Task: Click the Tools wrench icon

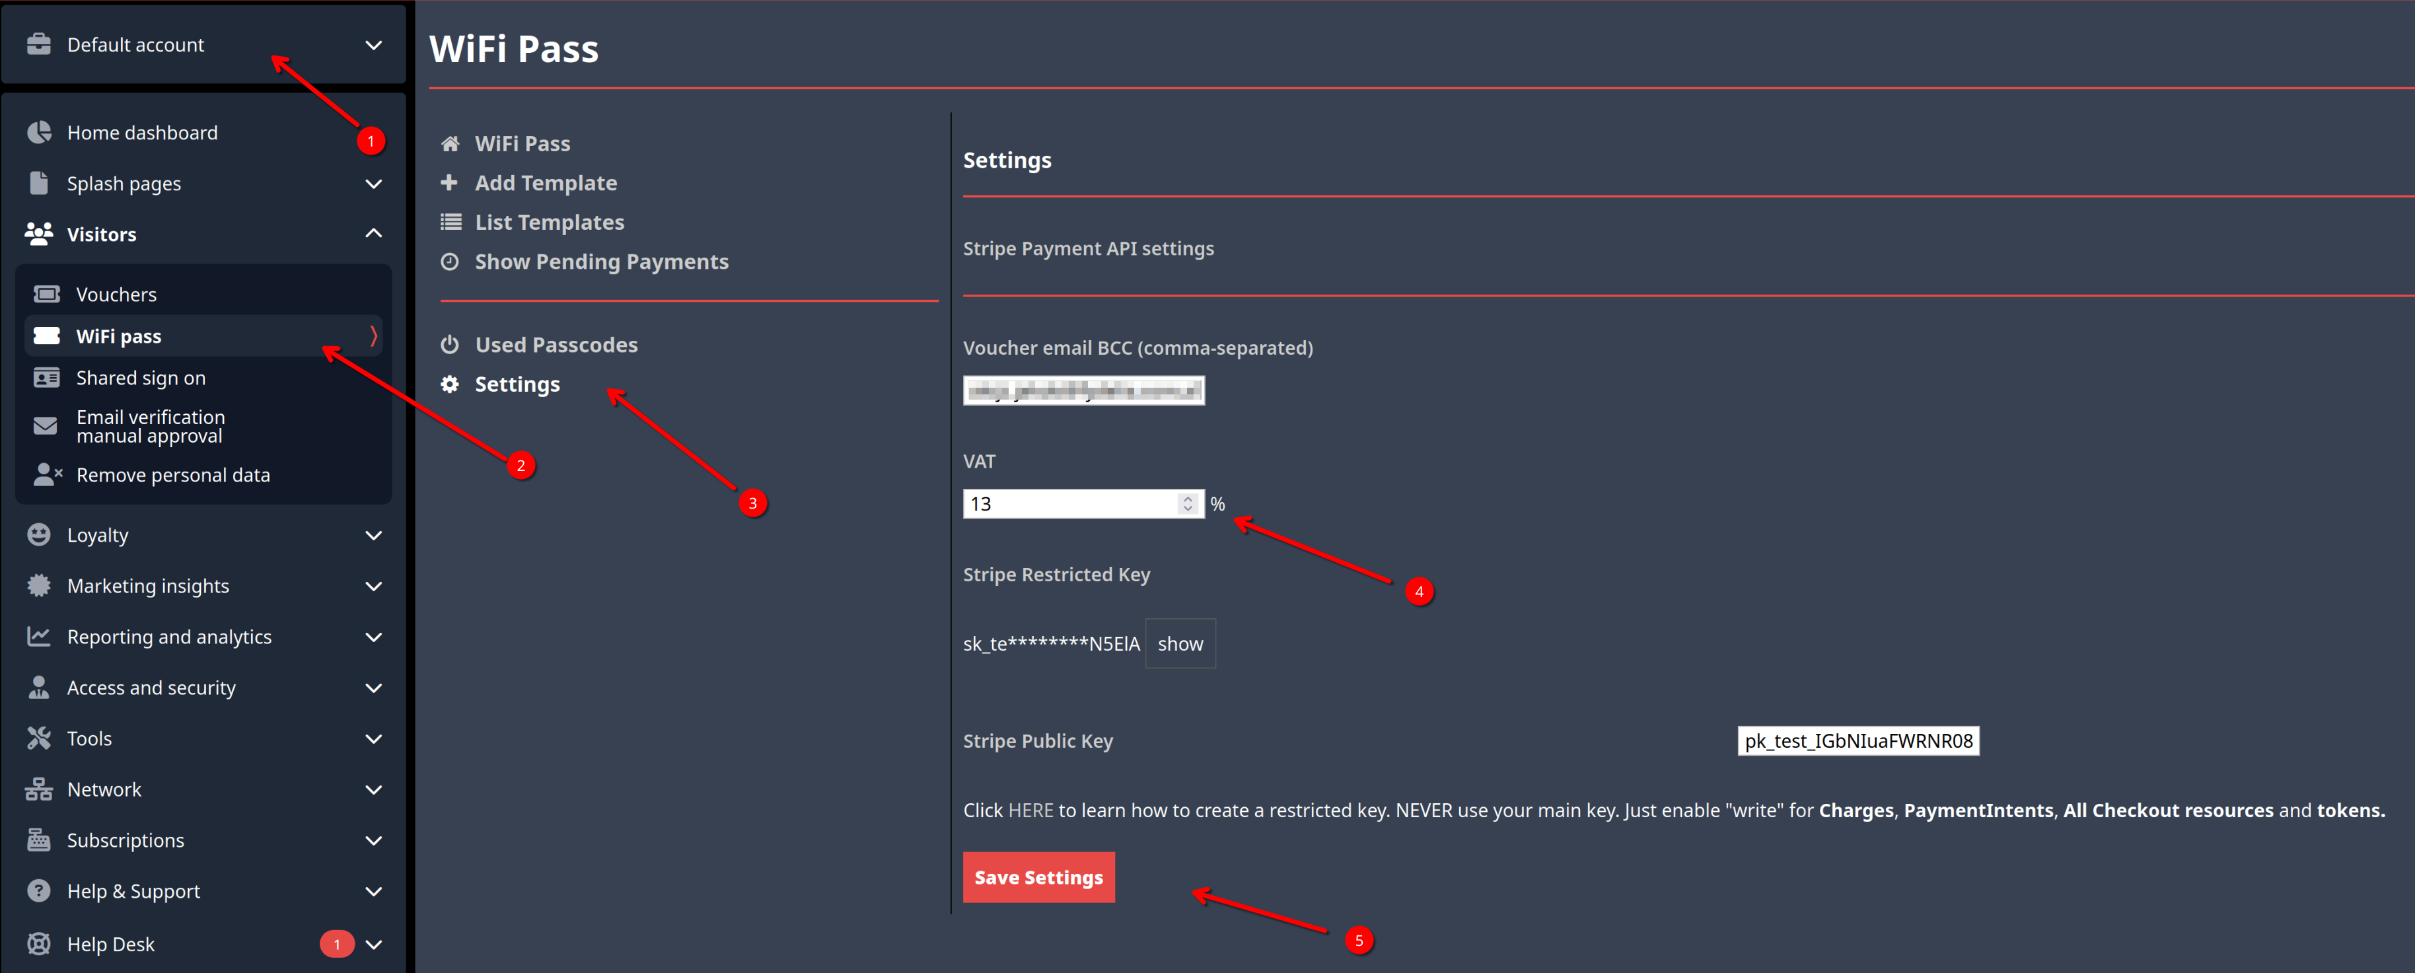Action: pos(40,739)
